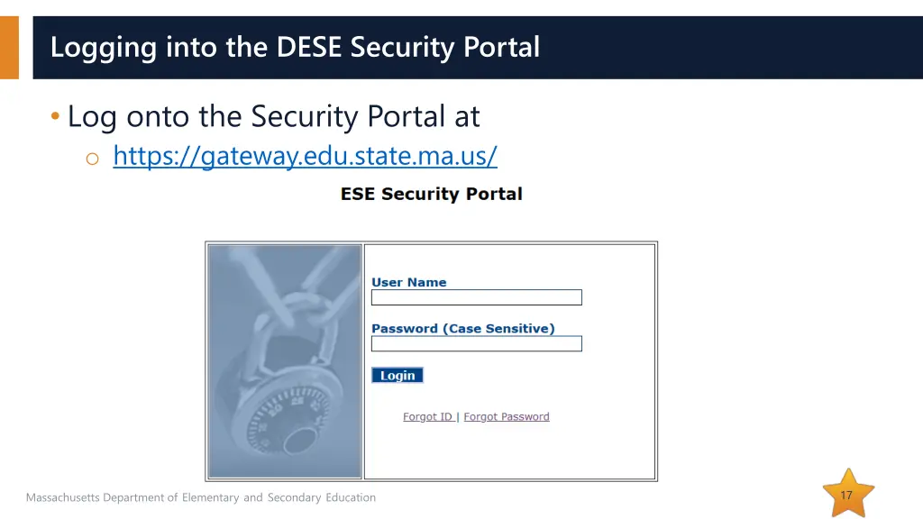Screen dimensions: 923x519
Task: Click the orange accent bar beside title
Action: pos(9,47)
